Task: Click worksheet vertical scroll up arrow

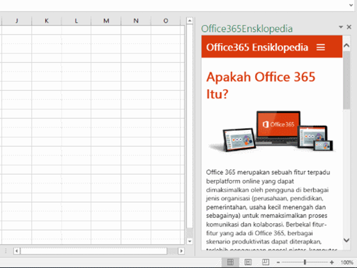Action: [x=189, y=21]
